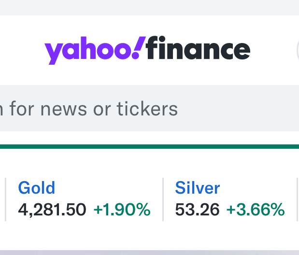Click the divider left of Gold
The height and width of the screenshot is (255, 299).
point(5,199)
